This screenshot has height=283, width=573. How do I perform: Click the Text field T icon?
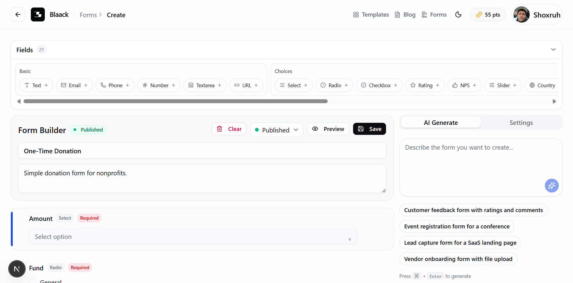coord(27,85)
